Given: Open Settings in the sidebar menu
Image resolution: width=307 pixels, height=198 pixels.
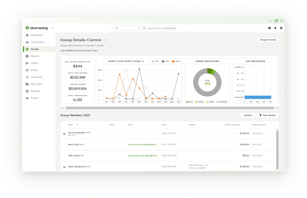Looking at the screenshot, I should [35, 91].
